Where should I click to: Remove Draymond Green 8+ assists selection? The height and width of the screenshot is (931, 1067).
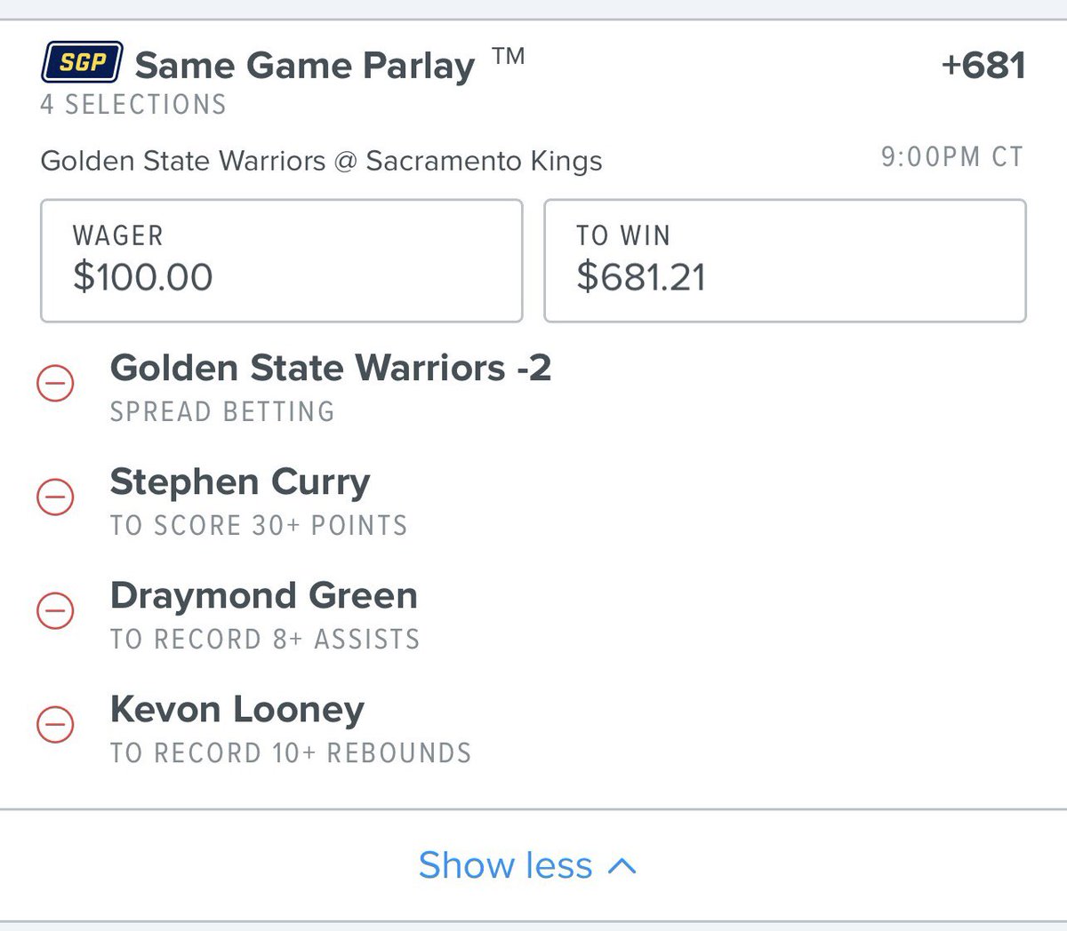coord(55,611)
